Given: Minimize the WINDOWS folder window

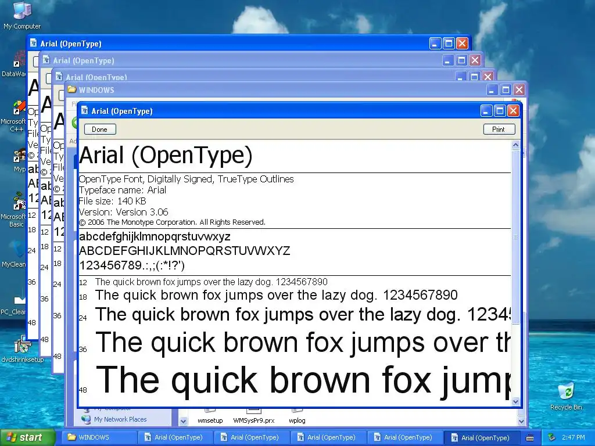Looking at the screenshot, I should pyautogui.click(x=492, y=90).
